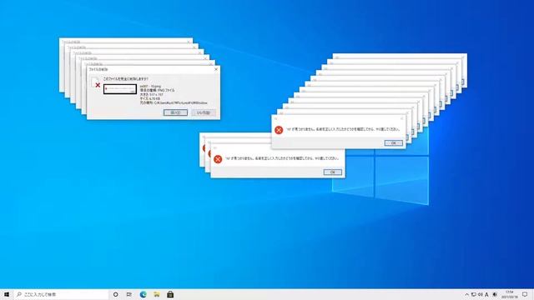
Task: Click OK in the large stack's front error dialog
Action: click(393, 142)
